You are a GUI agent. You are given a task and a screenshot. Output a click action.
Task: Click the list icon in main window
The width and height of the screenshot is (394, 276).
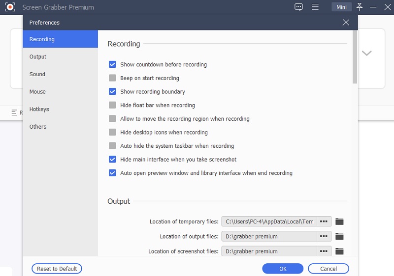coord(14,112)
